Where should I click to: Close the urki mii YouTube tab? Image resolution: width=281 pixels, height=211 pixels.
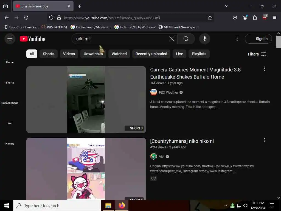tap(69, 6)
